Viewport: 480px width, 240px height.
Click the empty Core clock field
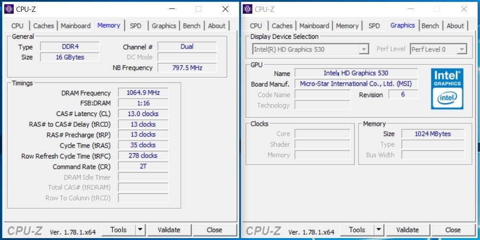click(x=322, y=134)
